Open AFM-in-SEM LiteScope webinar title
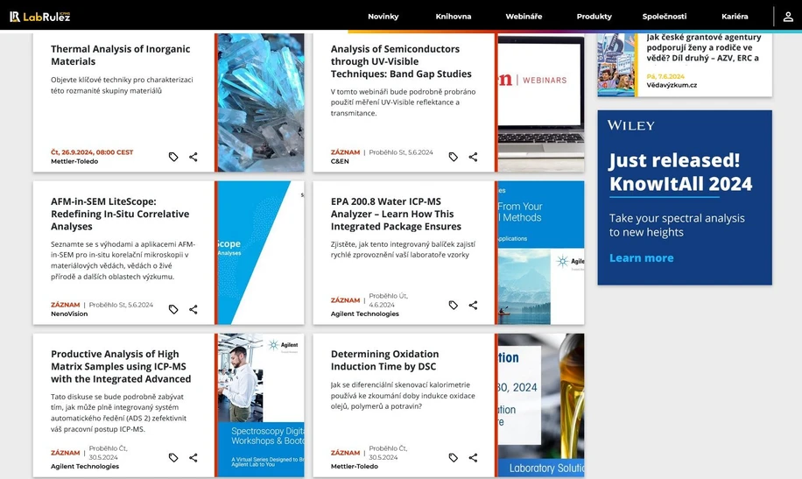Viewport: 802px width, 479px height. 120,214
